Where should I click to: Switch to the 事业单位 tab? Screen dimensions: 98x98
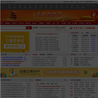click(x=42, y=84)
